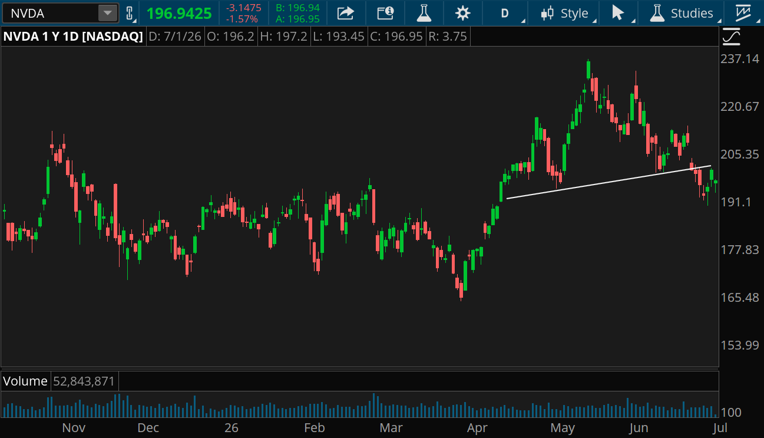Open the patterns chart icon menu
Screen dimensions: 764x438
coord(744,13)
